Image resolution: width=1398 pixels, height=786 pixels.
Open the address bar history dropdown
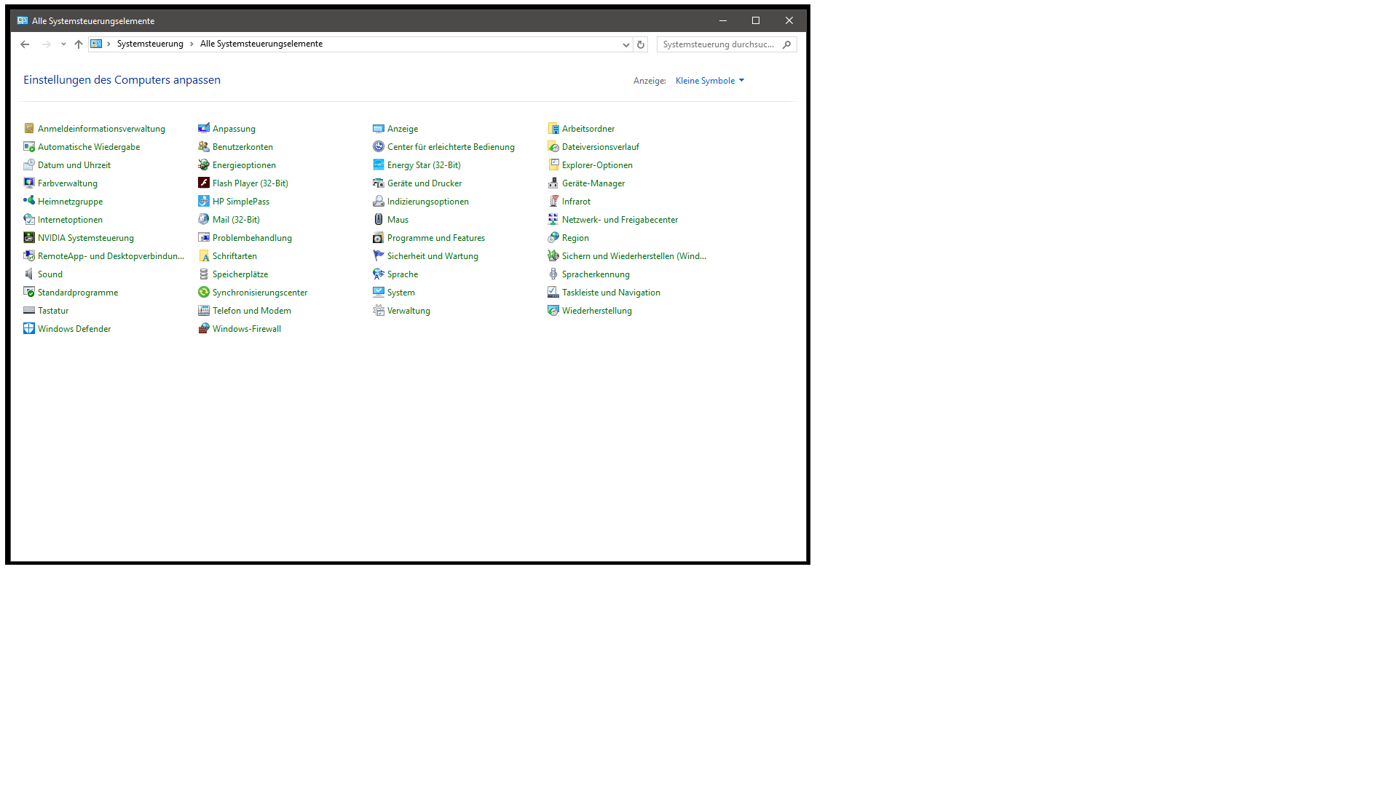(x=625, y=44)
